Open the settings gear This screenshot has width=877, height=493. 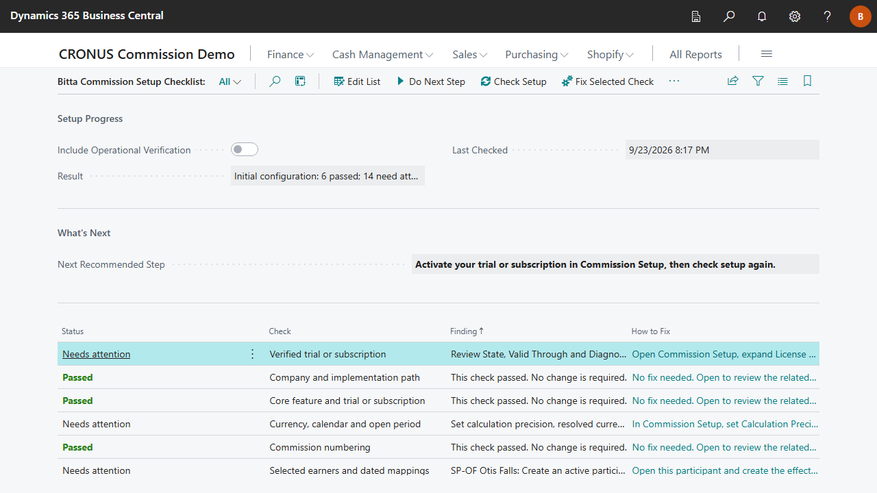(795, 16)
